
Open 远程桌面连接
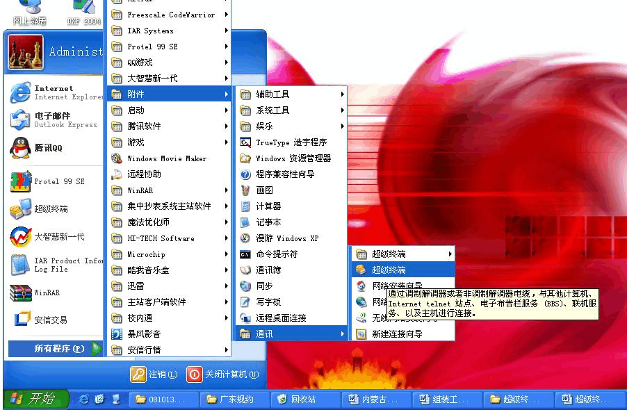pos(291,318)
